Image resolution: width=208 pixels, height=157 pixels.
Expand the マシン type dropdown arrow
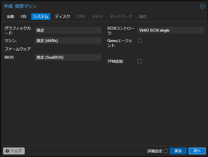(x=98, y=41)
